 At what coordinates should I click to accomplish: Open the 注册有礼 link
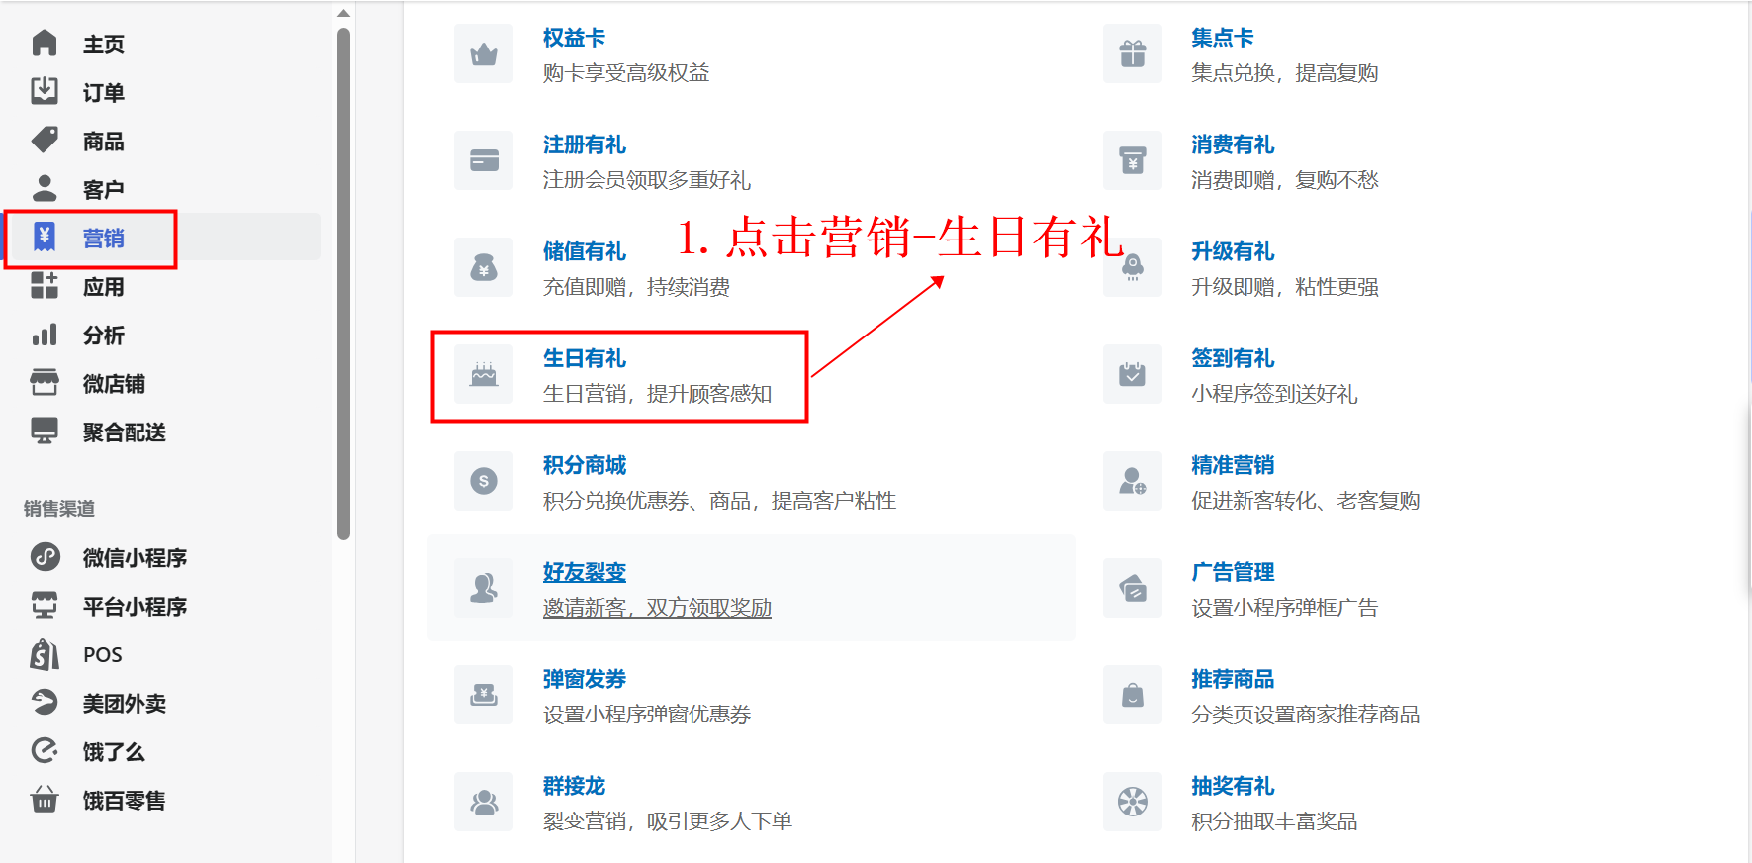pos(584,144)
